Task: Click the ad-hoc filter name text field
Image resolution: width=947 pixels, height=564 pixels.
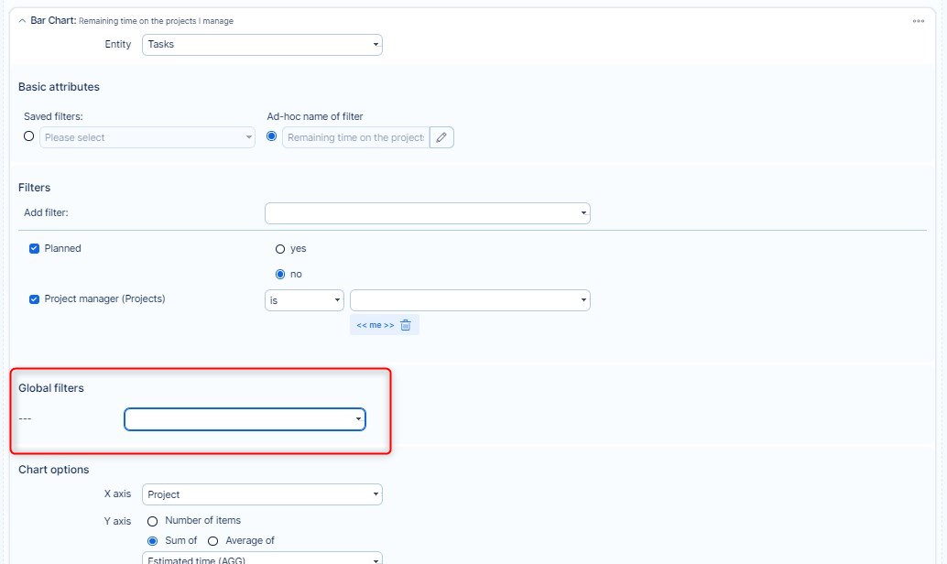Action: click(354, 137)
